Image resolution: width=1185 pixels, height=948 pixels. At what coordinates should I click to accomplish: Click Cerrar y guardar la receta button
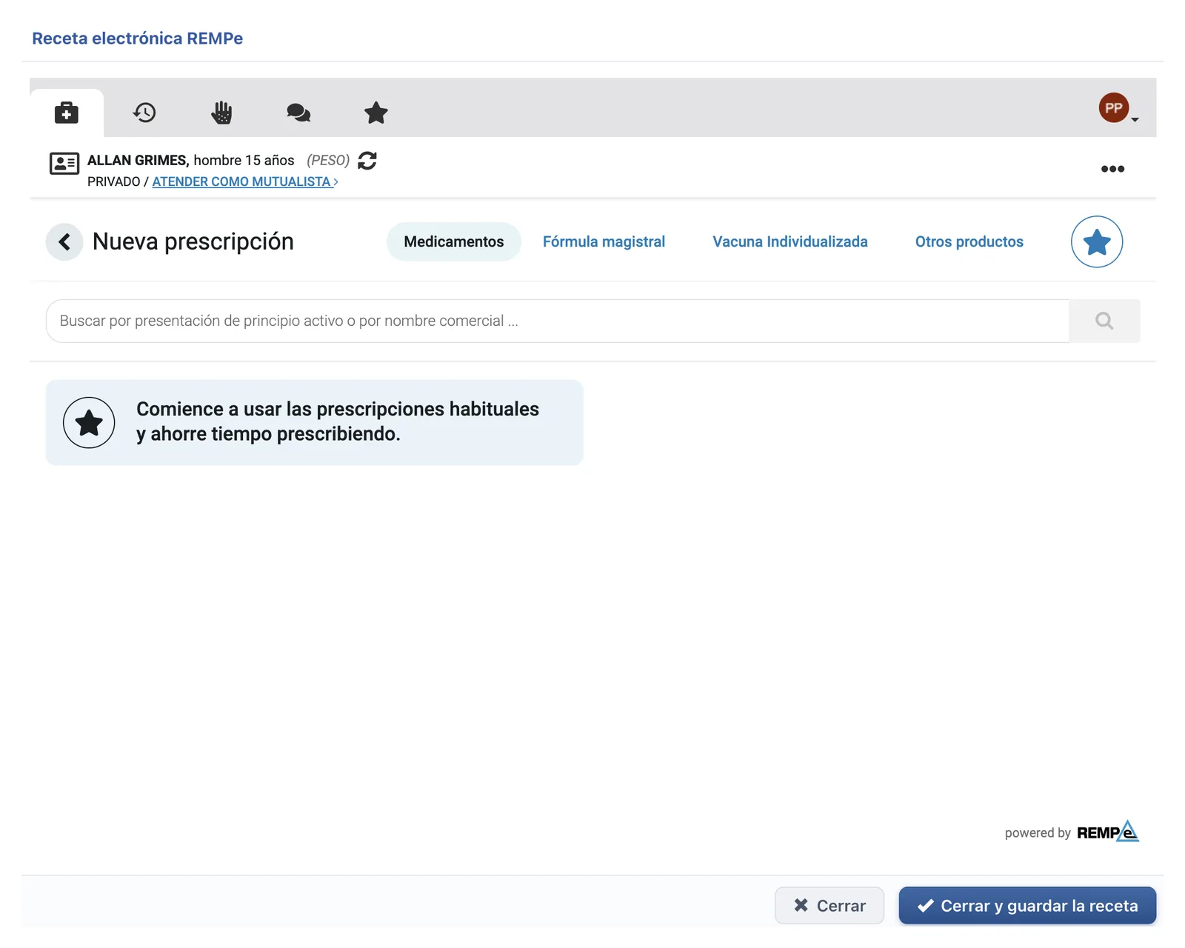1027,905
